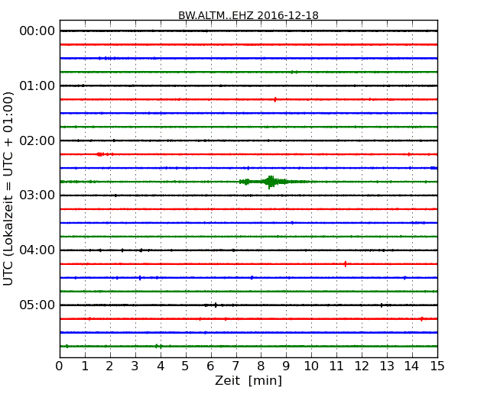This screenshot has width=497, height=397.
Task: Click x-axis tick label 7
Action: point(236,366)
